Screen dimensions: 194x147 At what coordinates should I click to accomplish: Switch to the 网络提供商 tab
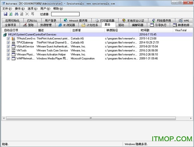pyautogui.click(x=162, y=21)
